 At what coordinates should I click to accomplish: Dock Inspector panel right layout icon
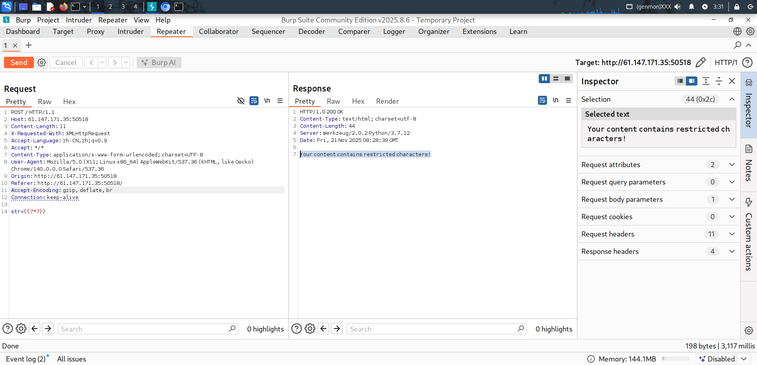[x=691, y=81]
